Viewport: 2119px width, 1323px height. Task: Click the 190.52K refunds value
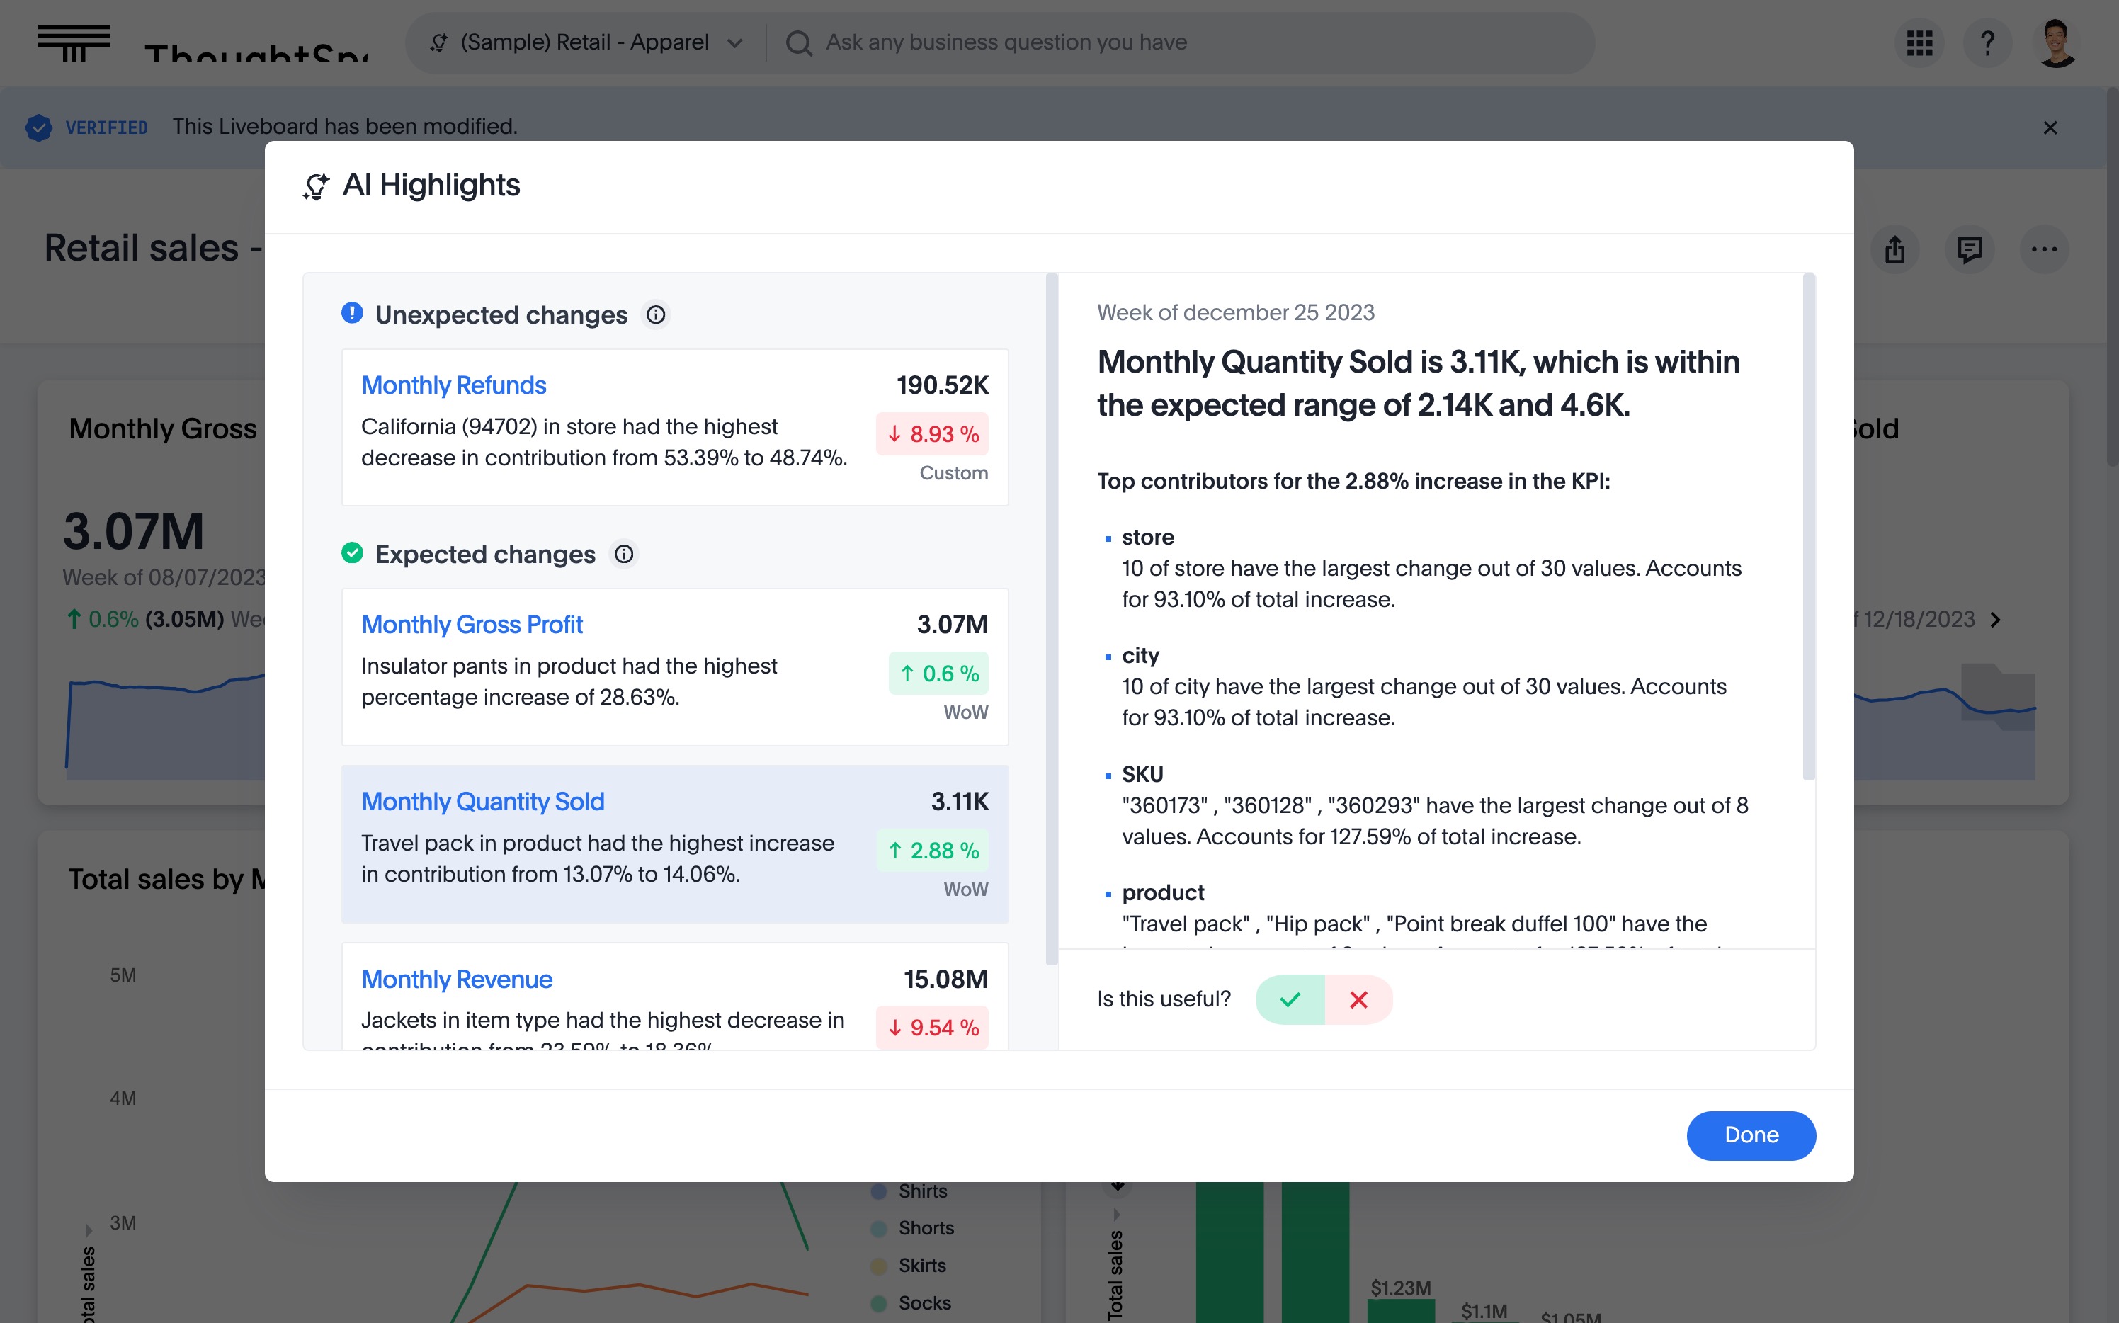(942, 385)
